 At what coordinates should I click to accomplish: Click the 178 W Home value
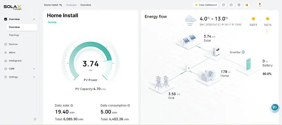coord(226,72)
